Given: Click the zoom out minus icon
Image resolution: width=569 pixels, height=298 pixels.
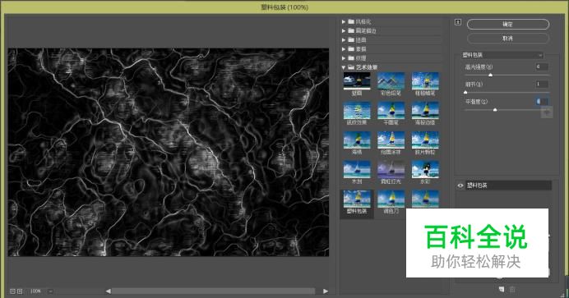Looking at the screenshot, I should (x=12, y=291).
